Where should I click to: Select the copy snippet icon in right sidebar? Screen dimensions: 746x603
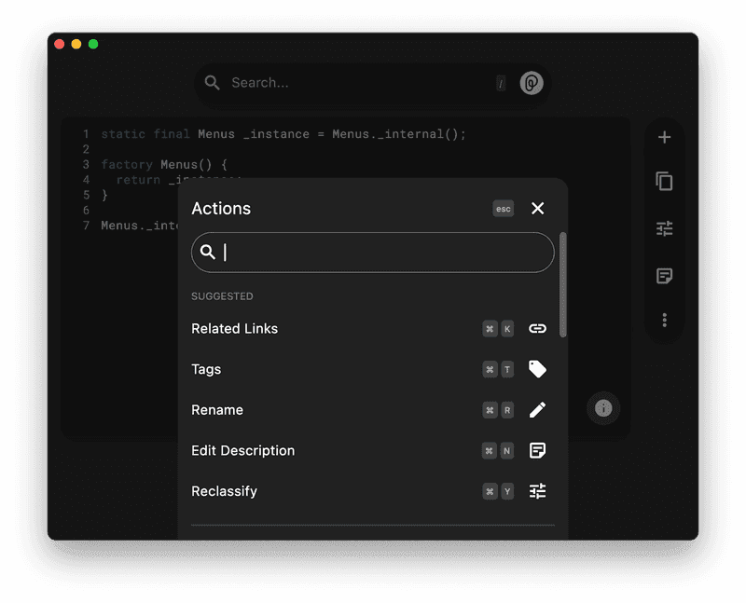click(664, 182)
